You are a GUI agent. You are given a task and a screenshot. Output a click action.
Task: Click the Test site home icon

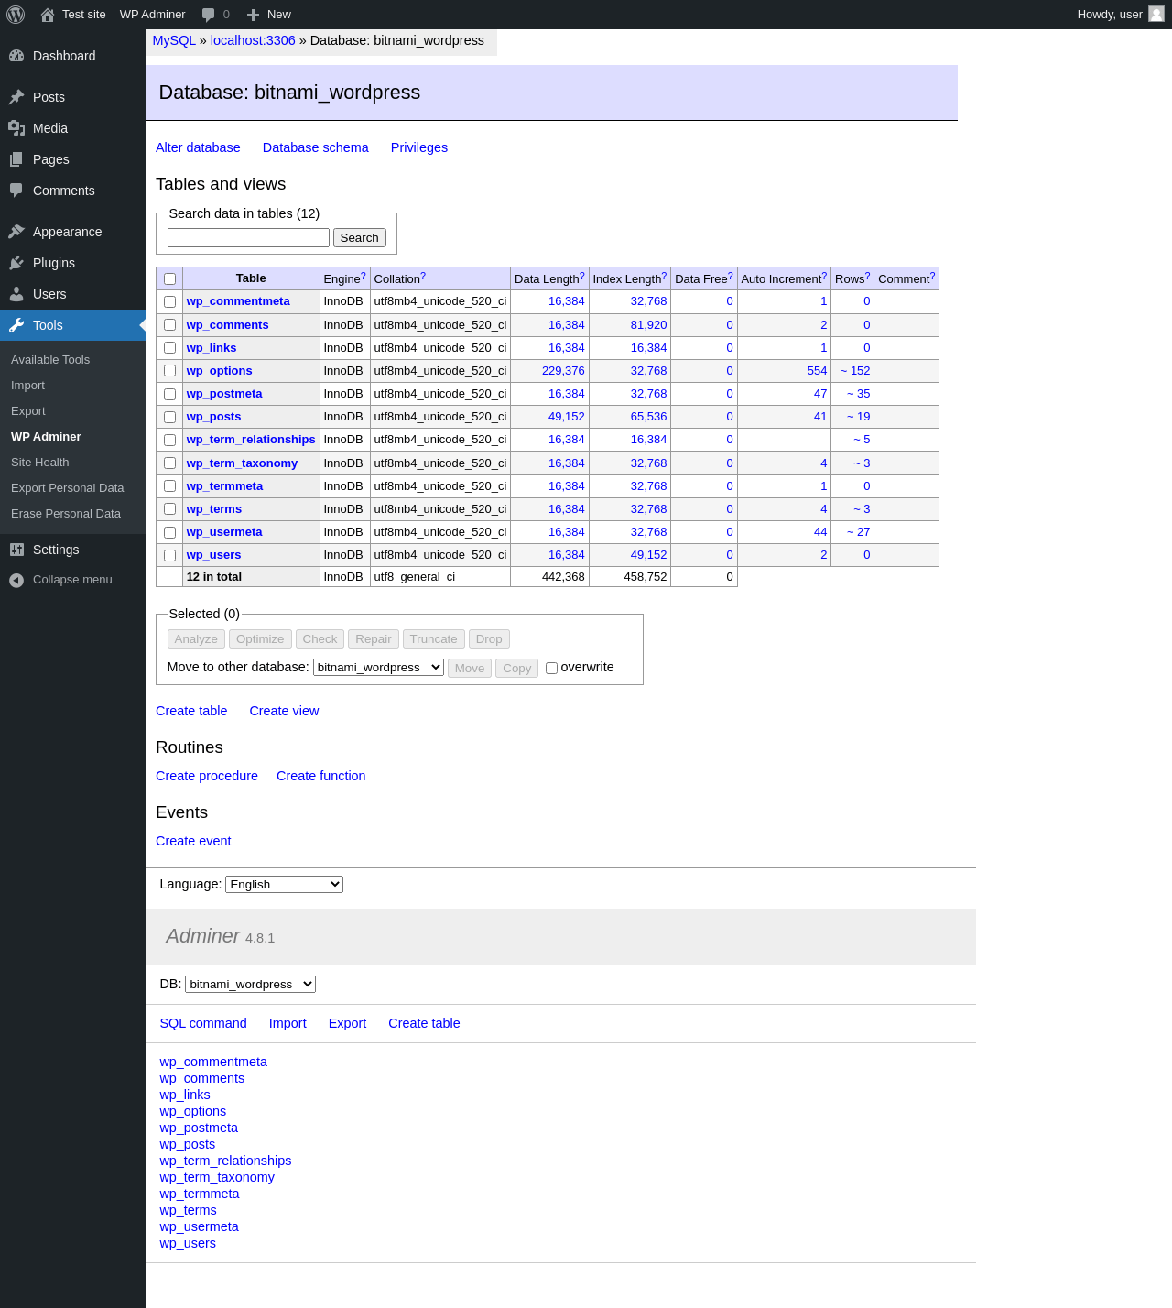pos(48,15)
